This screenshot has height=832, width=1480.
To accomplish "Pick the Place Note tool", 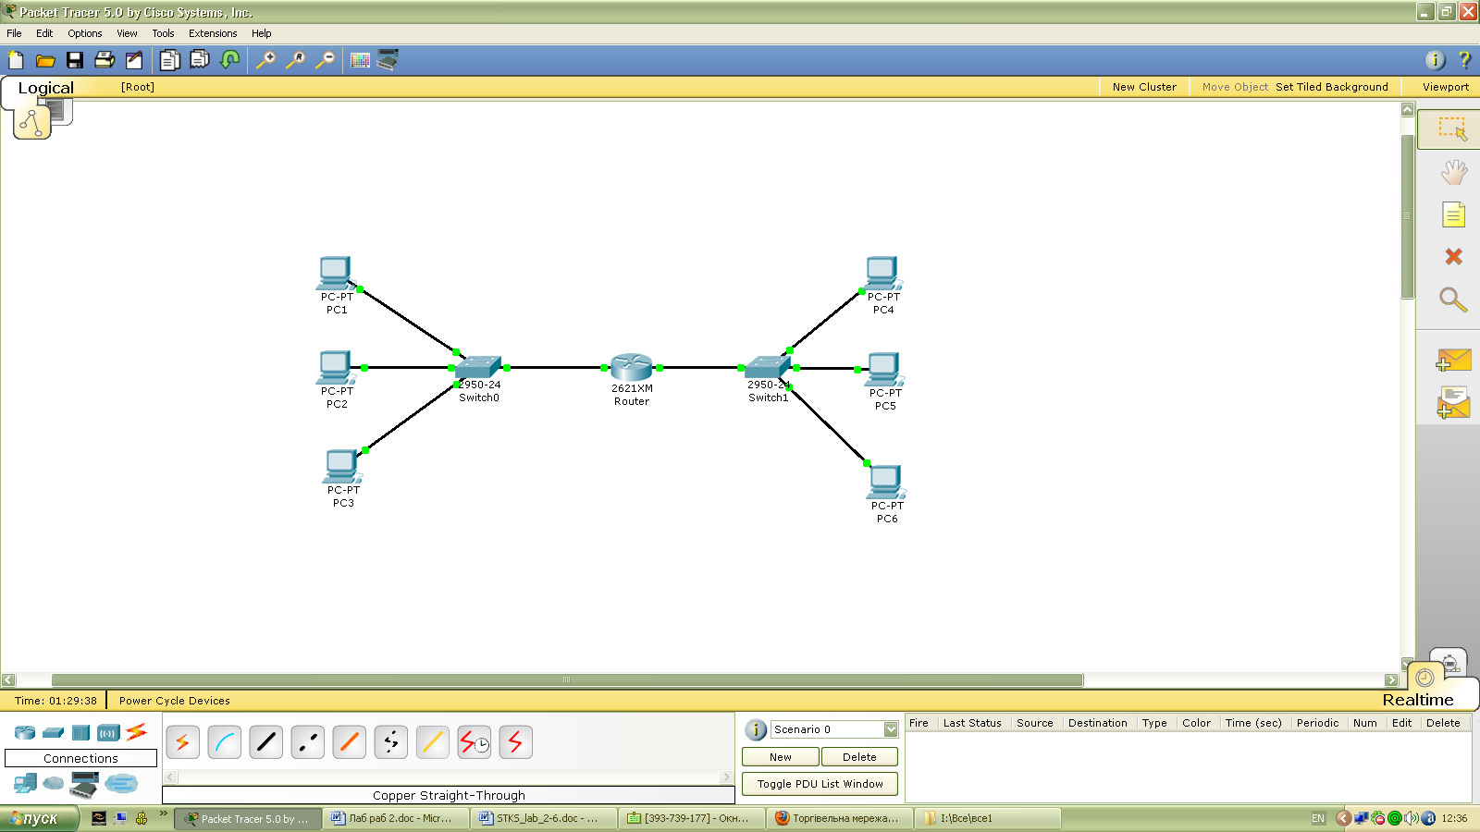I will [x=1453, y=215].
